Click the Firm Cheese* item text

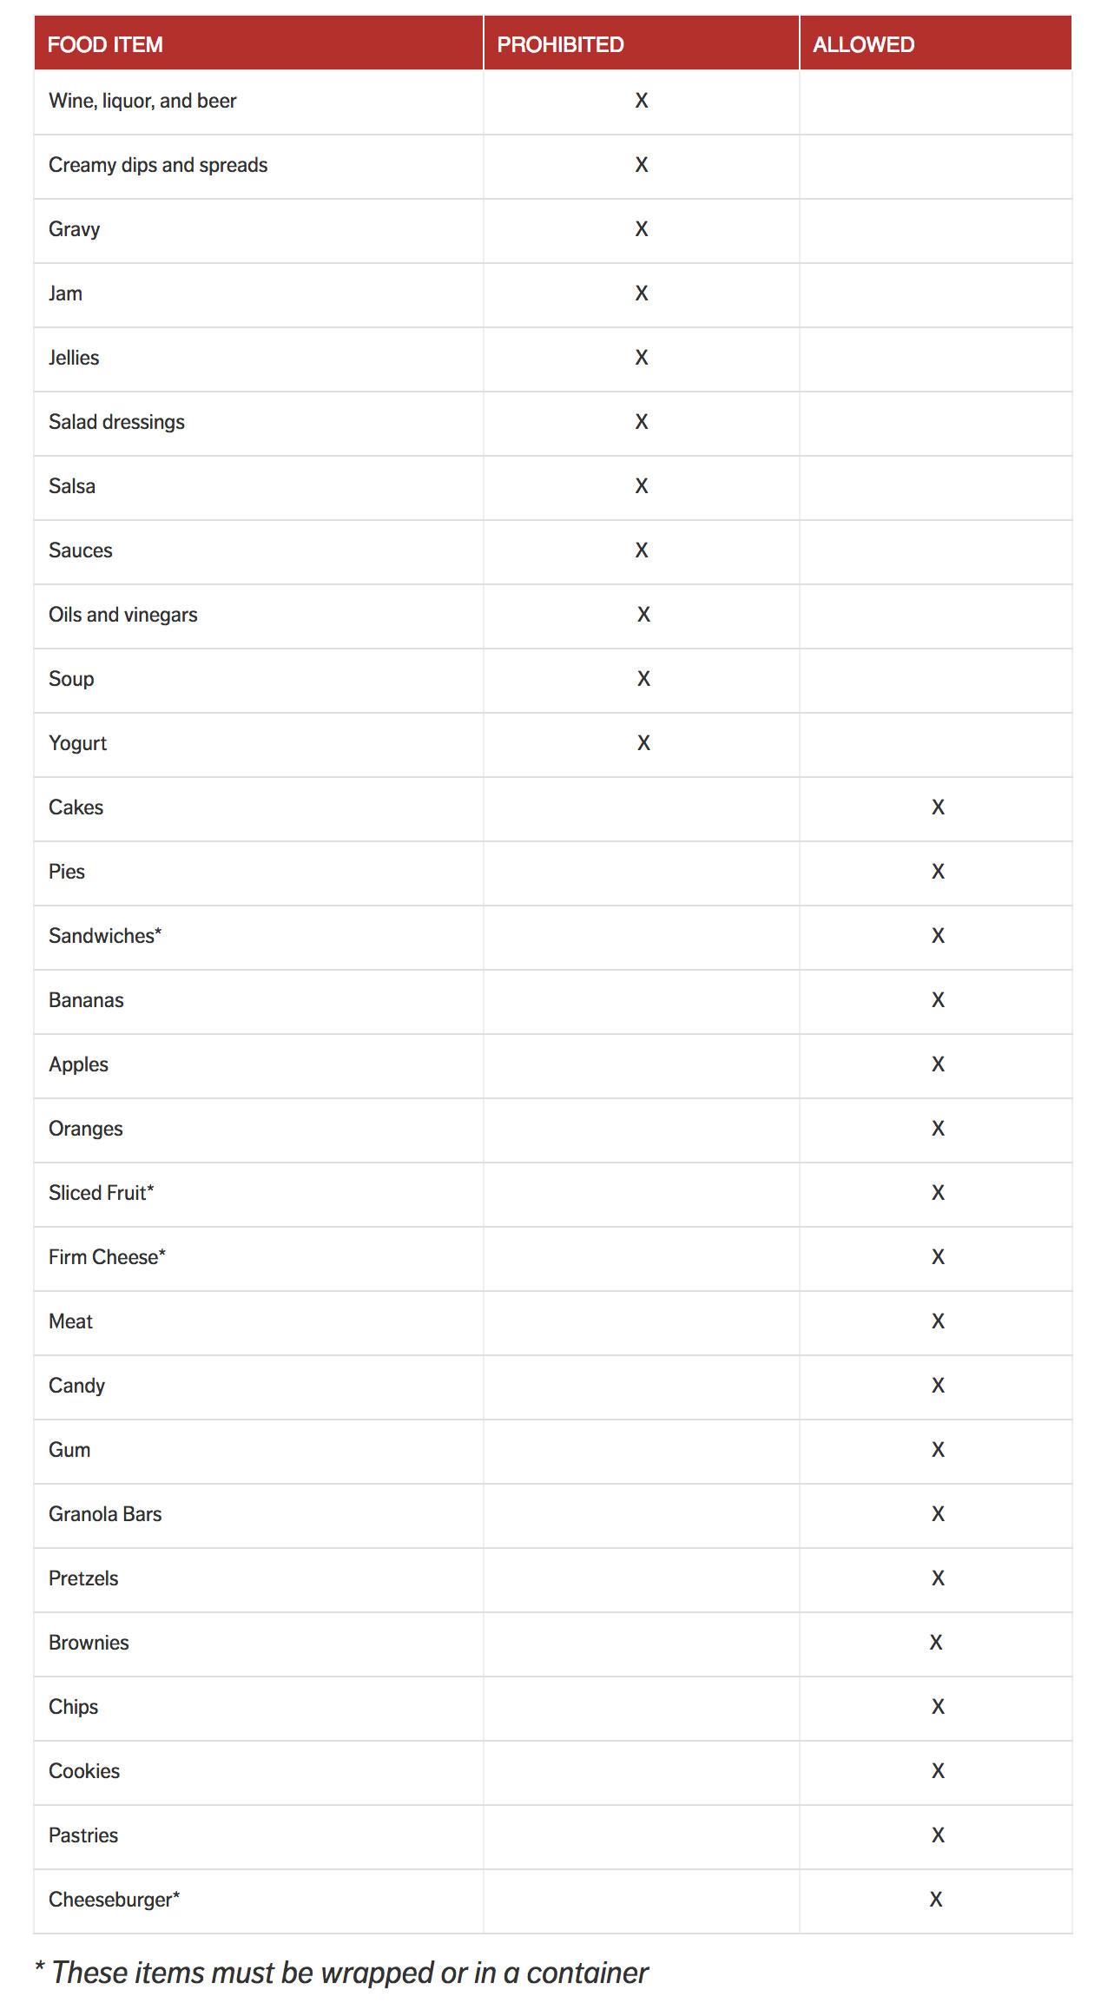point(107,1257)
